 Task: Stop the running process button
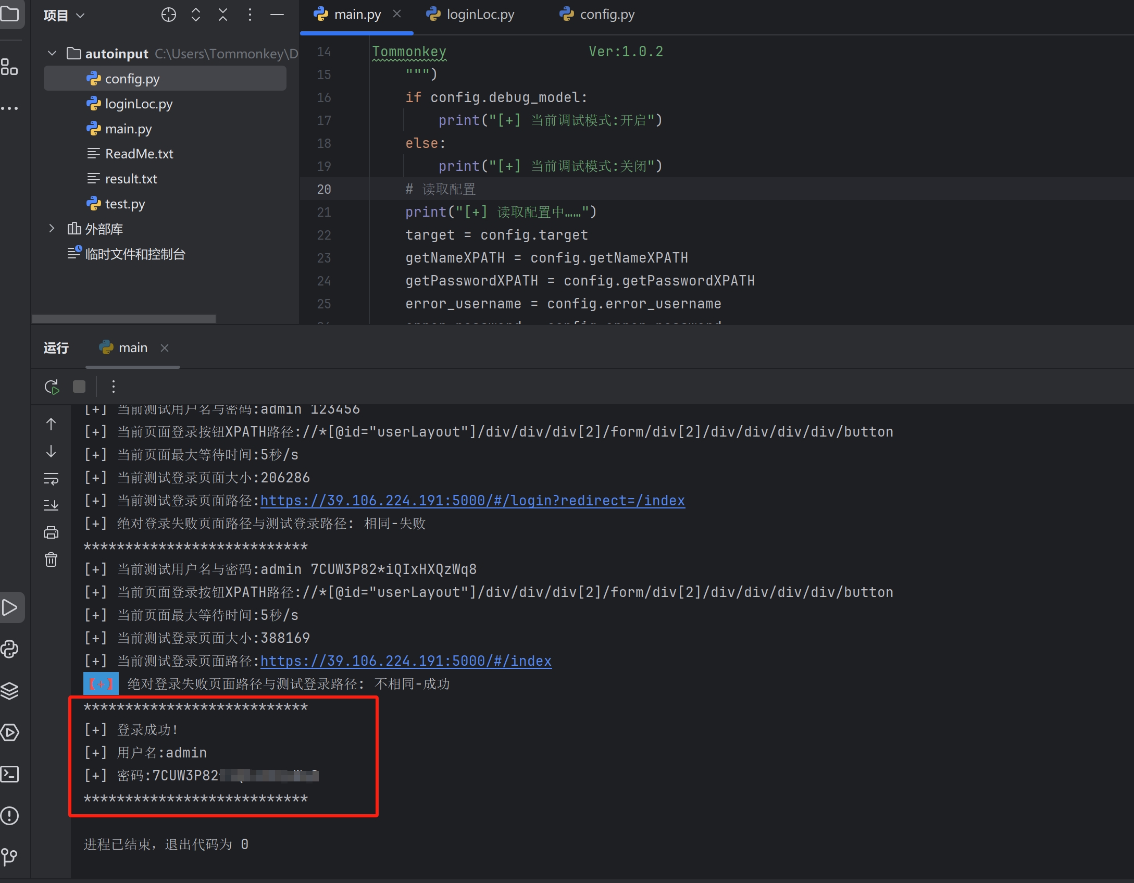coord(79,387)
